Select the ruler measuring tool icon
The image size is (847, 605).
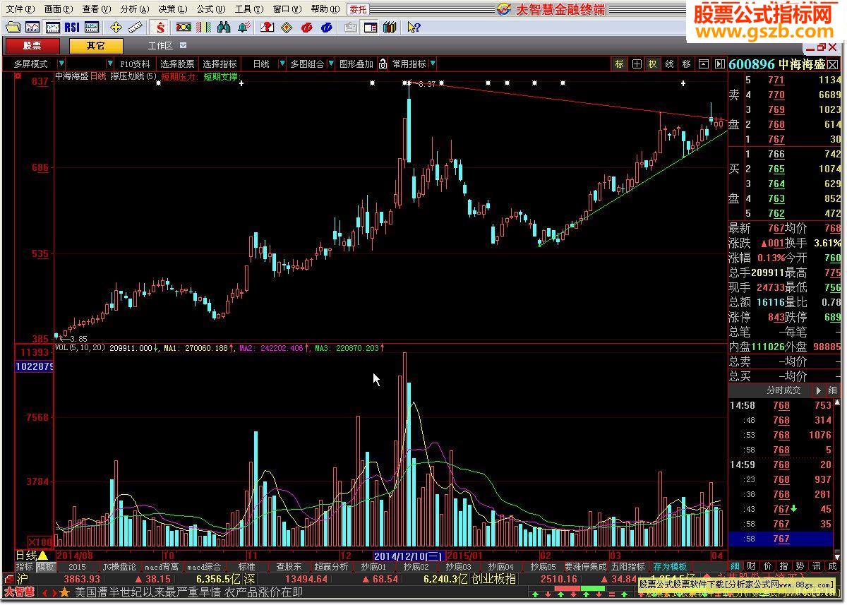(x=135, y=28)
